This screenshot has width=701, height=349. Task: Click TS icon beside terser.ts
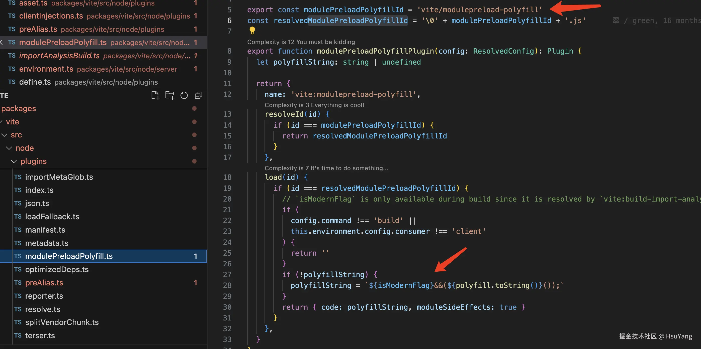tap(18, 335)
